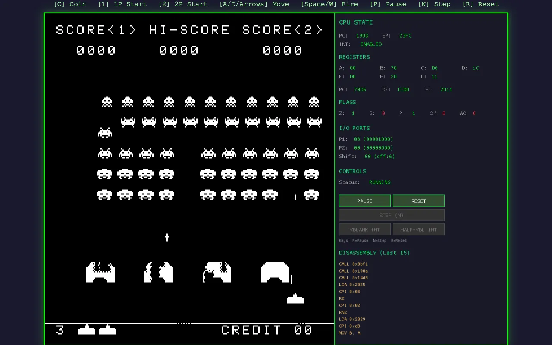This screenshot has height=345, width=552.
Task: Click the leftmost octopus alien in bottom row
Action: [x=104, y=195]
